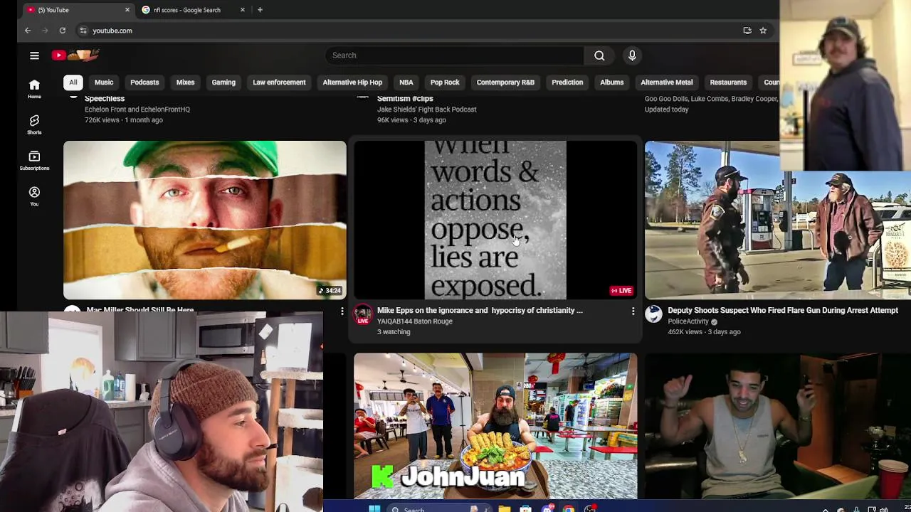This screenshot has width=911, height=512.
Task: Select the Alternative Metal chip
Action: click(x=667, y=82)
